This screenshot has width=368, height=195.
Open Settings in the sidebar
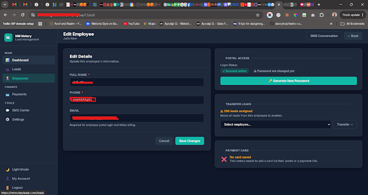click(29, 119)
